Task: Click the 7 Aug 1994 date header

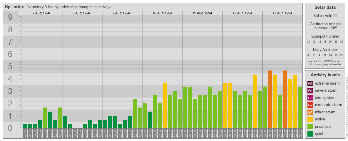Action: point(41,13)
